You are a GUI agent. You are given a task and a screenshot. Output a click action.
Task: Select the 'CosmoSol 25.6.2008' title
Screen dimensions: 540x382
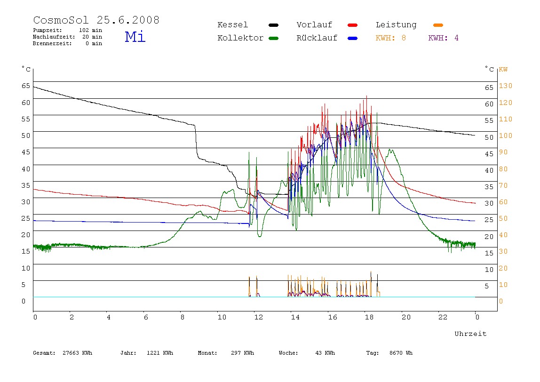(96, 20)
